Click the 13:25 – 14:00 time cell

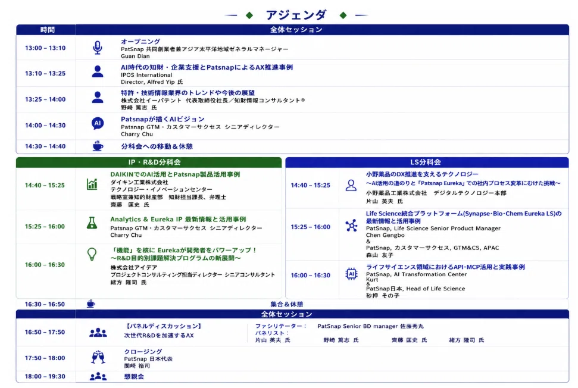(x=45, y=99)
